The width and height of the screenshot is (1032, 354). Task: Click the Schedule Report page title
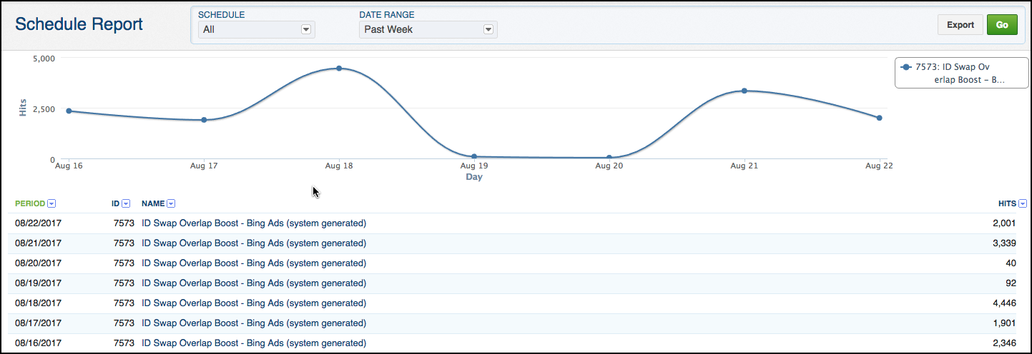[79, 24]
